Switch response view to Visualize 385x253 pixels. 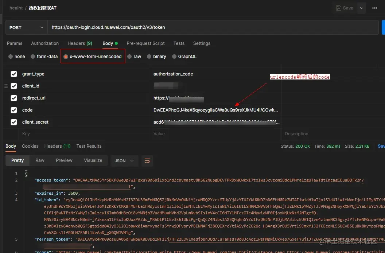[x=93, y=160]
